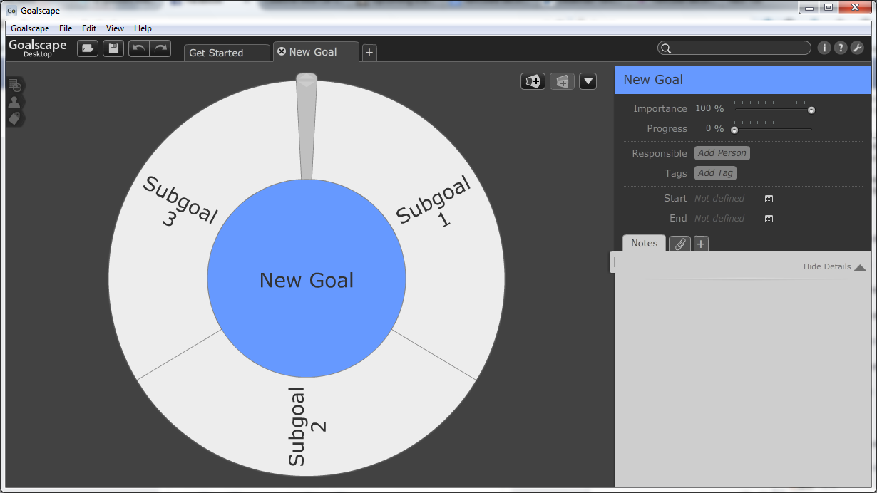Add a neighbor goal using the grayed icon
This screenshot has height=493, width=877.
(562, 81)
